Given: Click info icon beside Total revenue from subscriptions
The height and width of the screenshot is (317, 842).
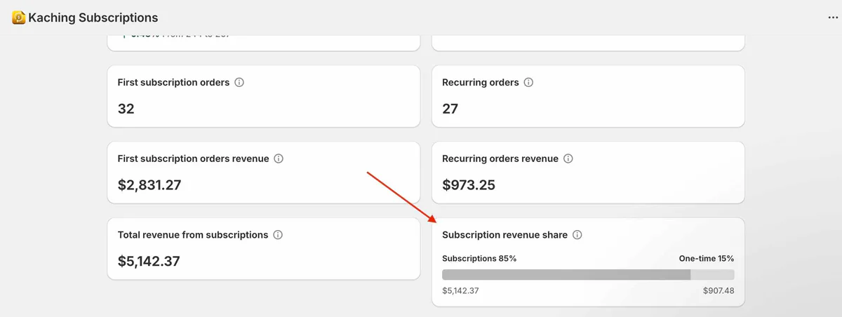Looking at the screenshot, I should [x=278, y=235].
